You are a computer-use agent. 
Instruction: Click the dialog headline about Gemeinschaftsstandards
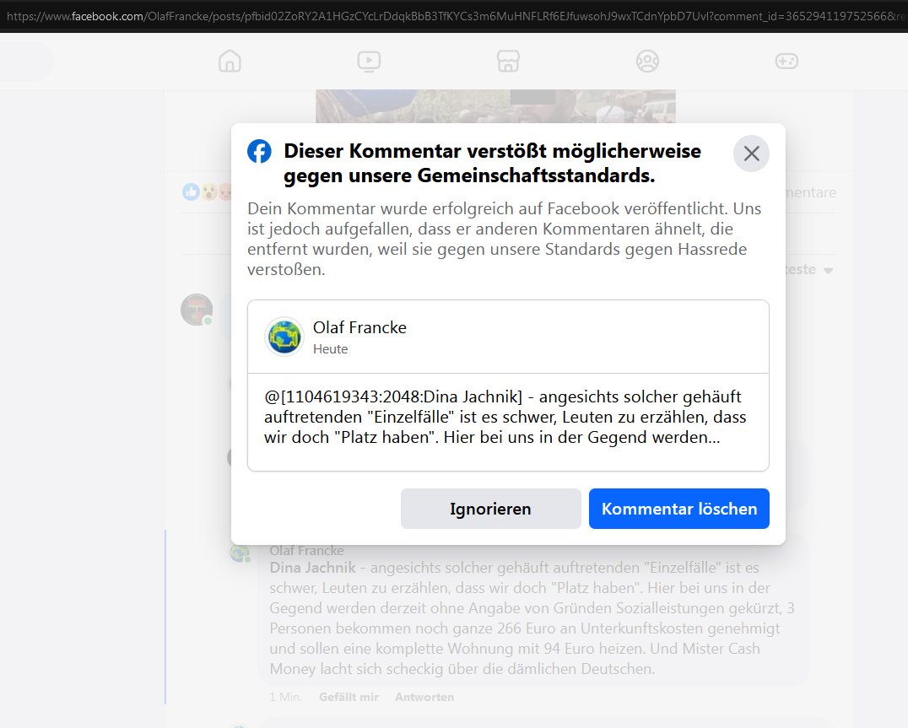tap(492, 163)
